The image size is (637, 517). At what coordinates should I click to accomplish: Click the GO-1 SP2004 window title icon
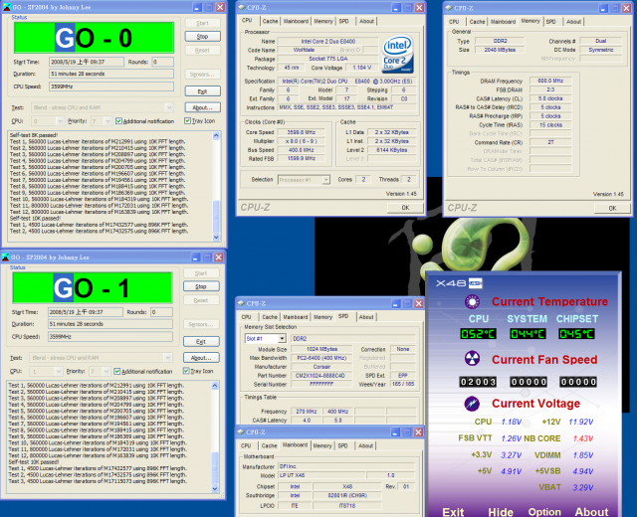5,258
